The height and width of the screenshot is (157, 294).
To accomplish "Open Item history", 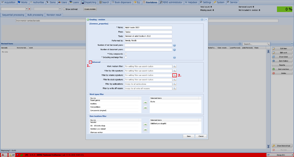I will 282,61.
